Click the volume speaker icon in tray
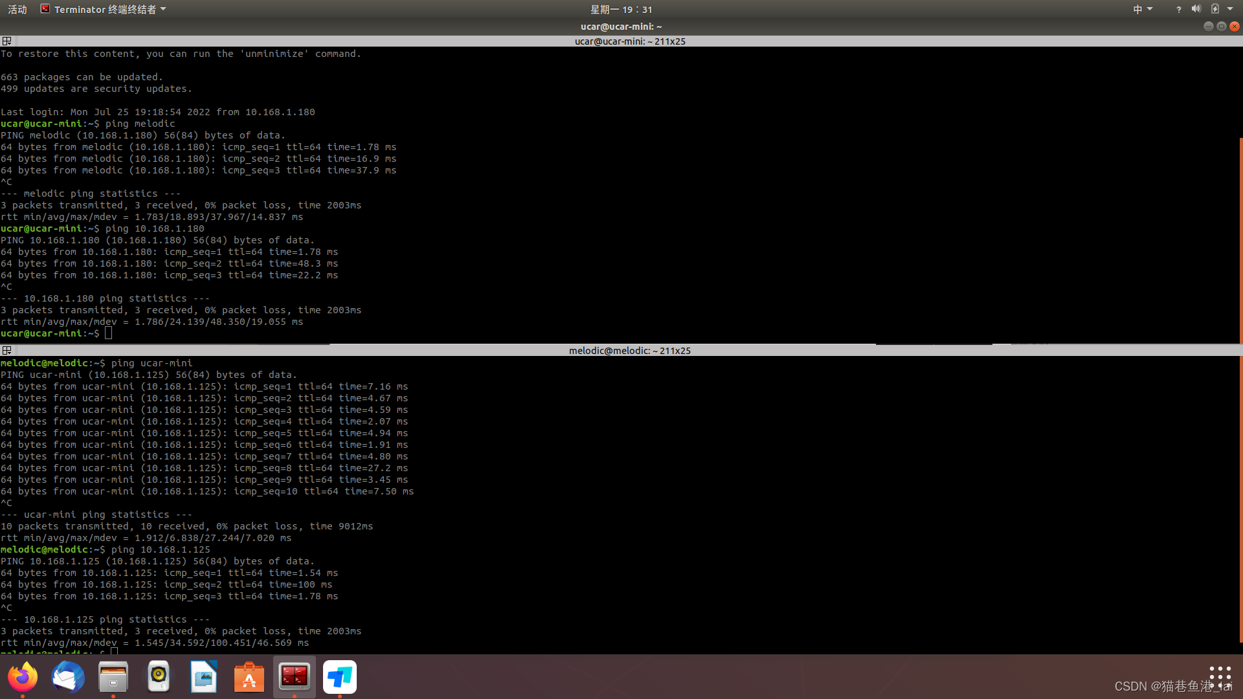Viewport: 1243px width, 699px height. coord(1196,9)
